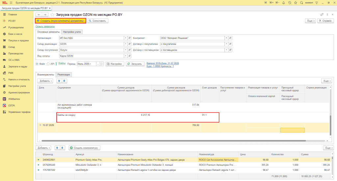Open the PO.BY sidebar section

[x=12, y=21]
